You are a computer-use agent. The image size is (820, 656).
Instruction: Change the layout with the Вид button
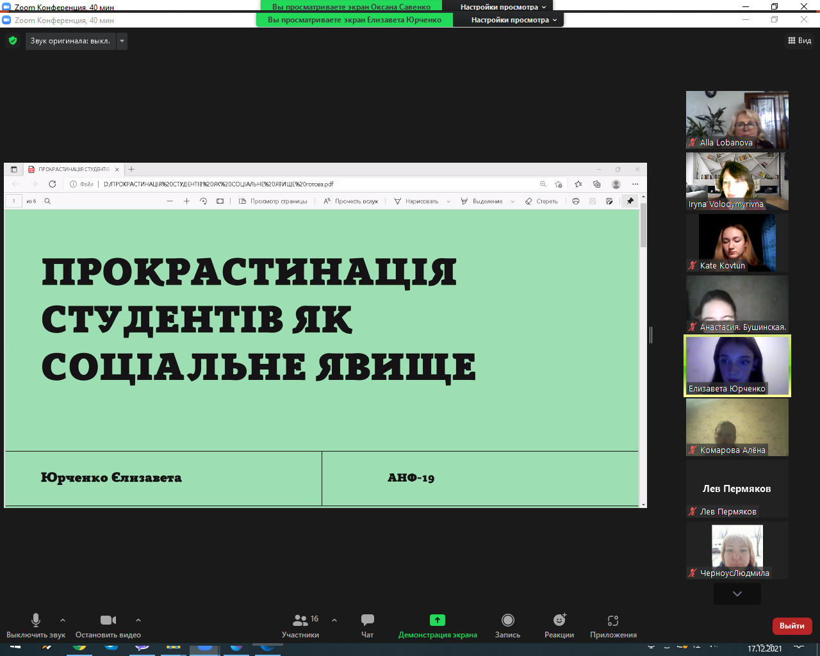pos(799,40)
